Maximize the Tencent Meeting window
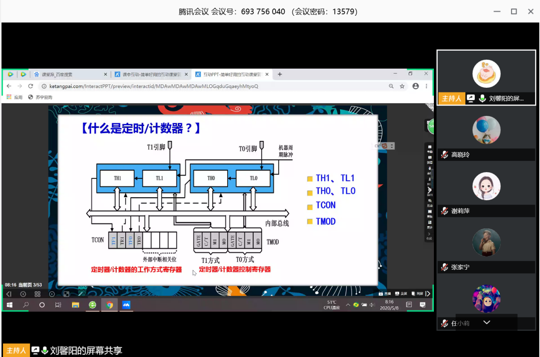 (514, 12)
